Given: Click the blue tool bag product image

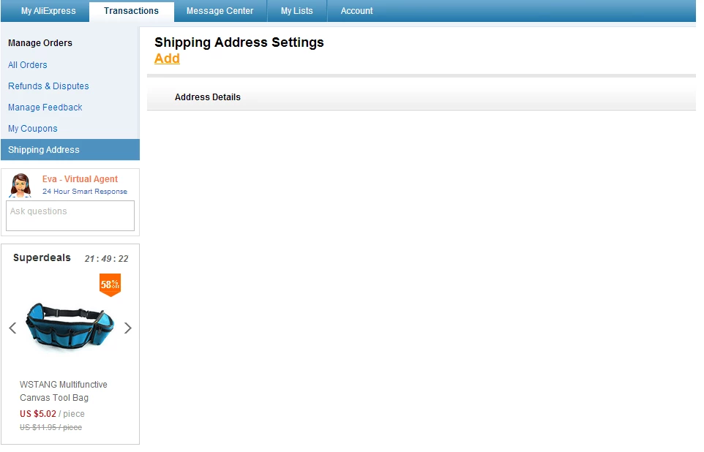Looking at the screenshot, I should (70, 326).
